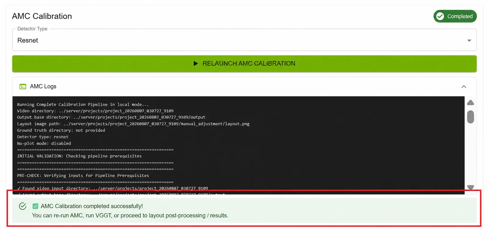This screenshot has width=488, height=230.
Task: Click 'AMC Calibration completed successfully!' message
Action: point(92,206)
